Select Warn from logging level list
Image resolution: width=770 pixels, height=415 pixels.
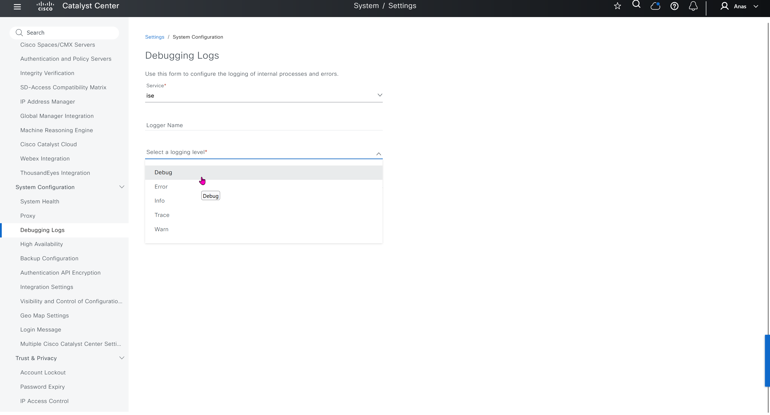tap(161, 229)
